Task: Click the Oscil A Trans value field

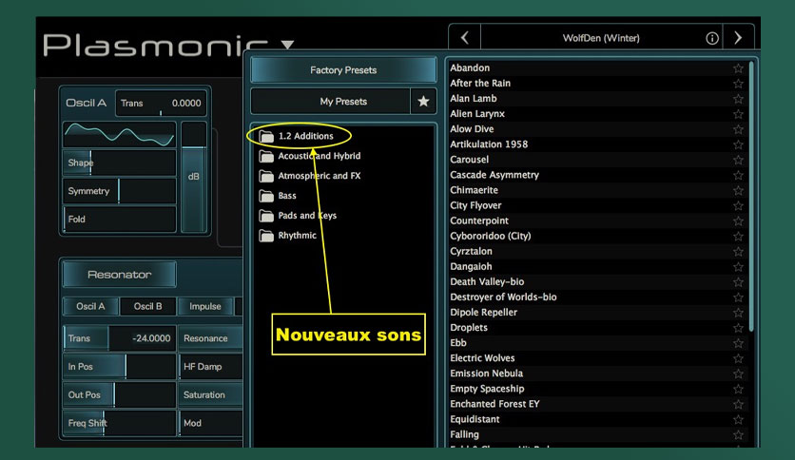Action: click(x=161, y=103)
